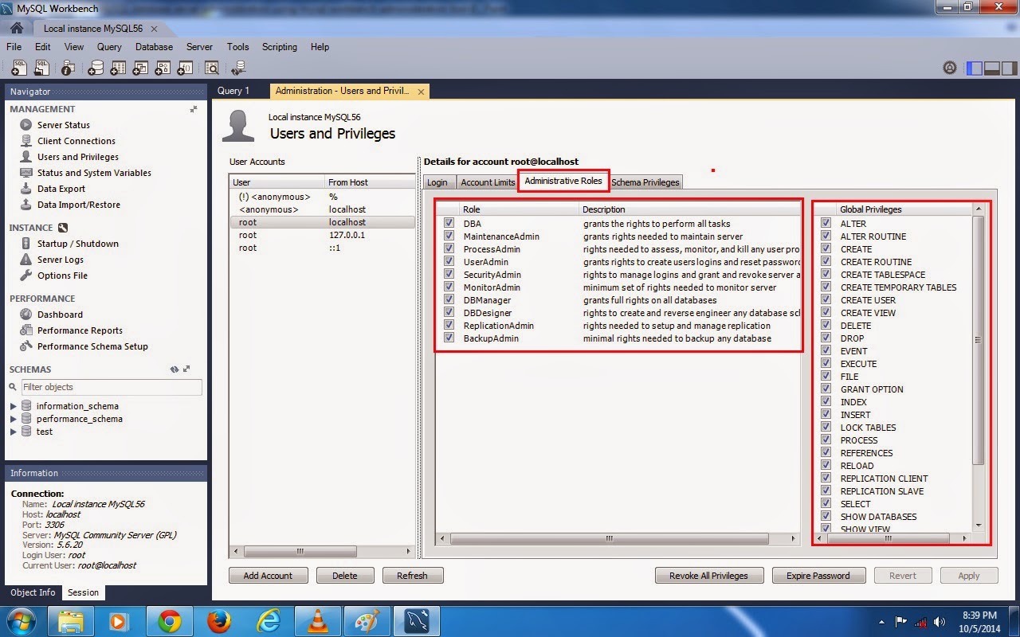This screenshot has width=1020, height=637.
Task: Switch to the Account Limits tab
Action: point(488,182)
